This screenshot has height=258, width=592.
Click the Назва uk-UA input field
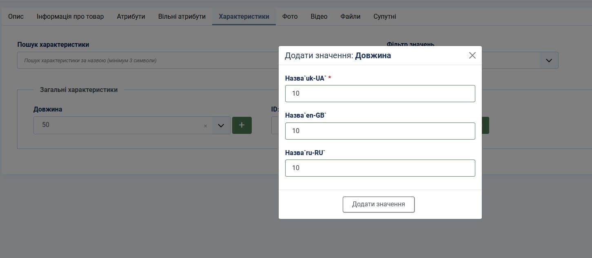point(380,94)
